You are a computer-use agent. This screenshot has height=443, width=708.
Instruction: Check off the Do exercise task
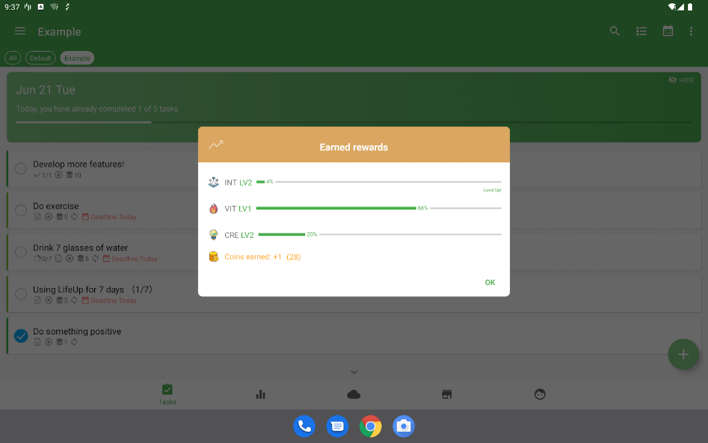[21, 211]
